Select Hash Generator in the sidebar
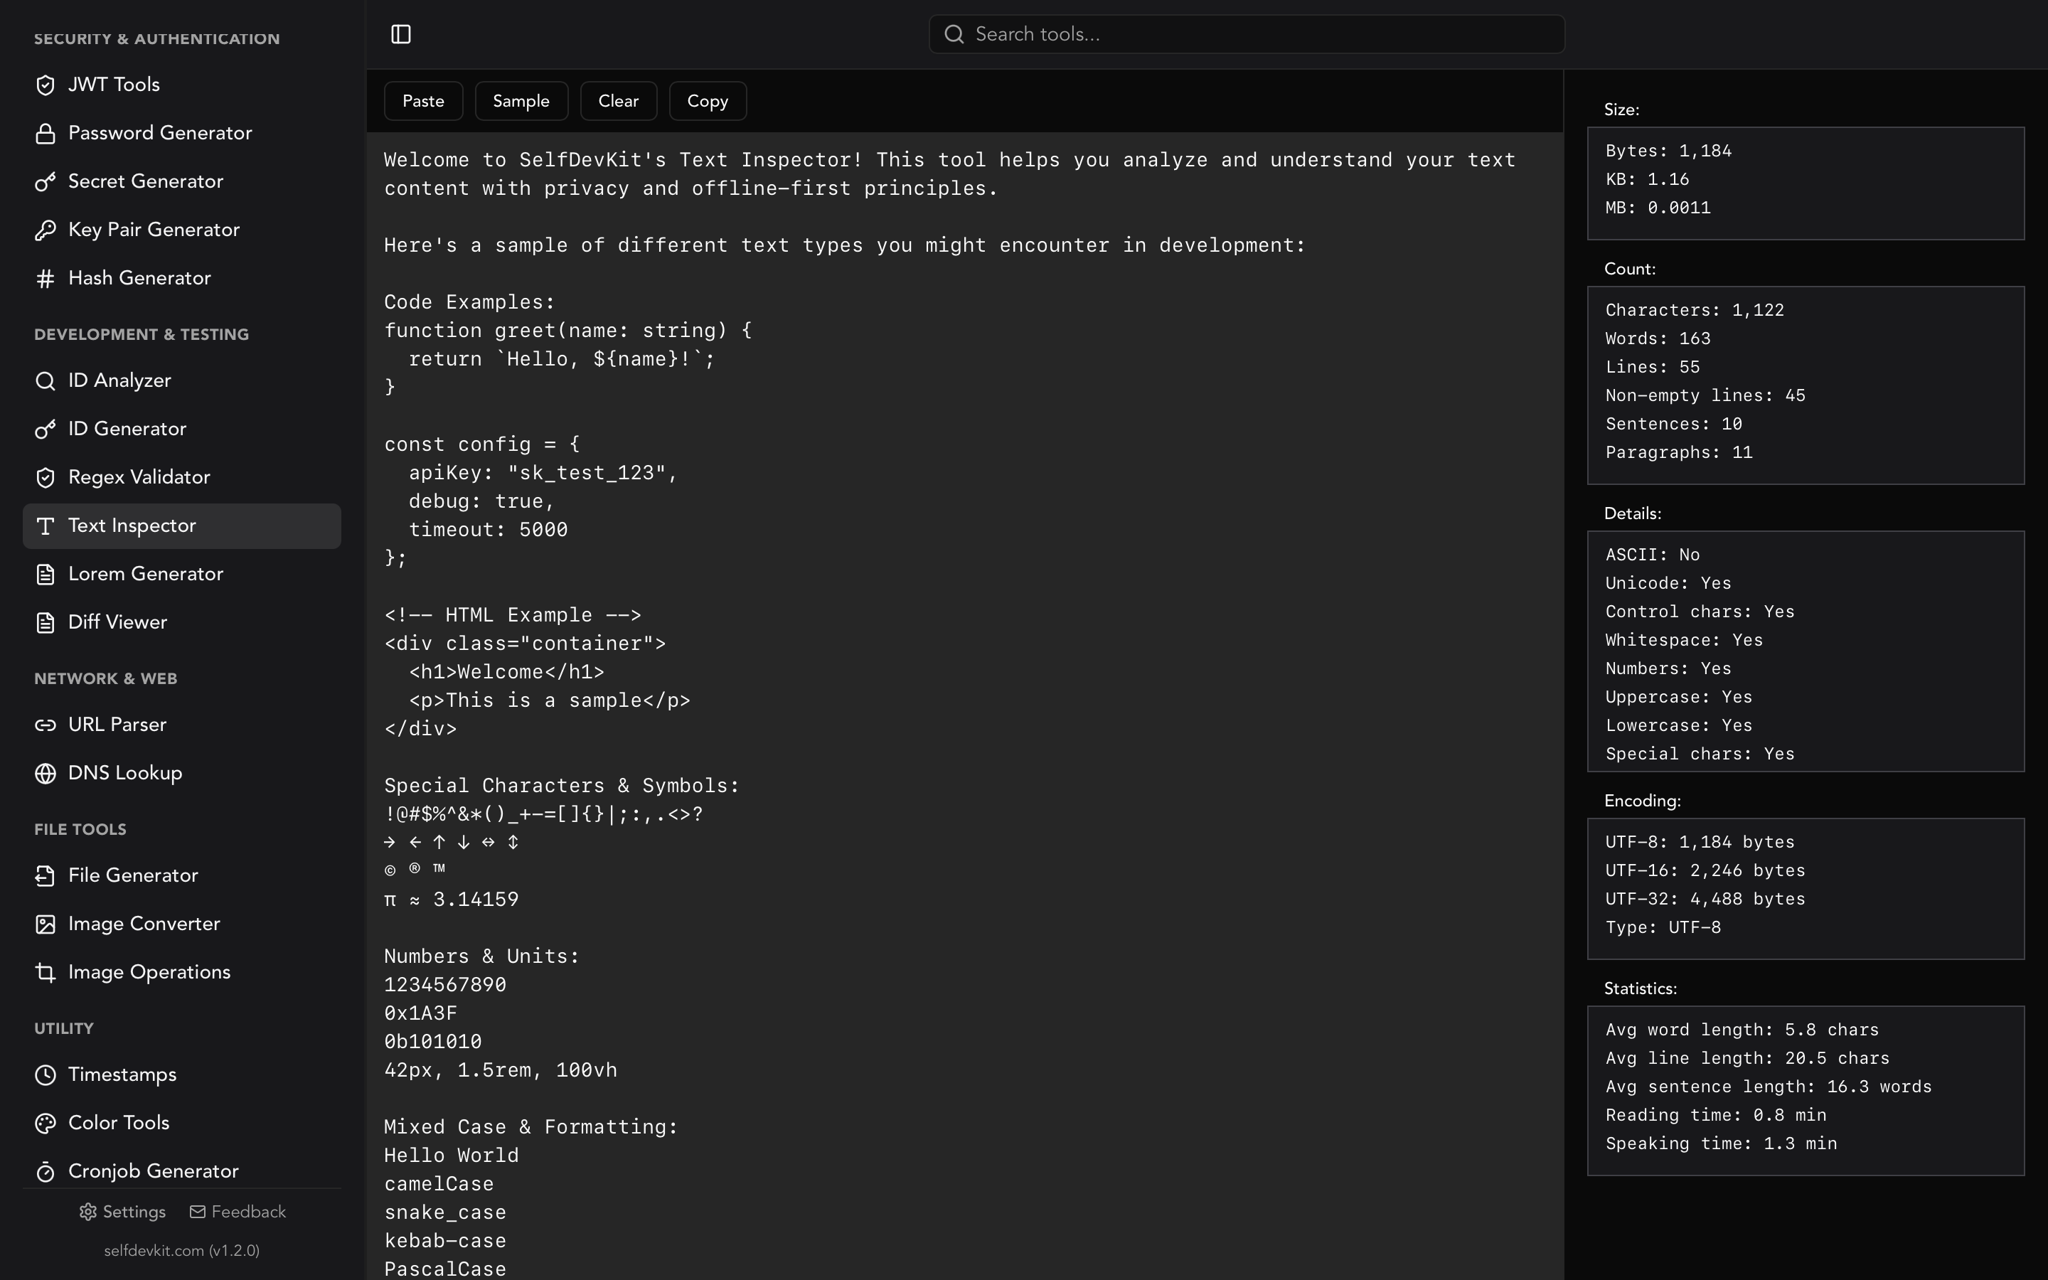The width and height of the screenshot is (2048, 1280). pos(182,277)
